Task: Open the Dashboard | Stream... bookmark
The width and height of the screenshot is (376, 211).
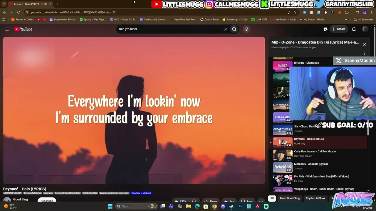Action: click(x=153, y=20)
